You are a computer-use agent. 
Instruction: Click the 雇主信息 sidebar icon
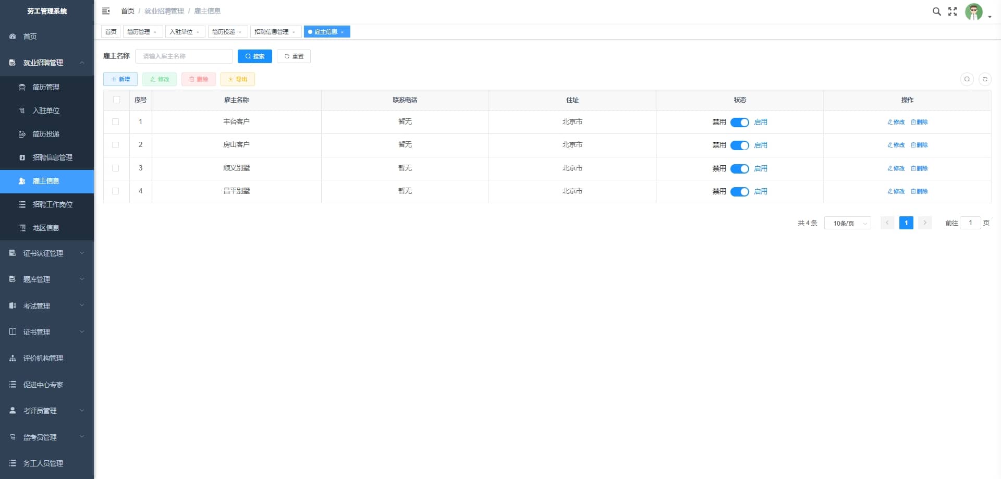click(x=22, y=181)
